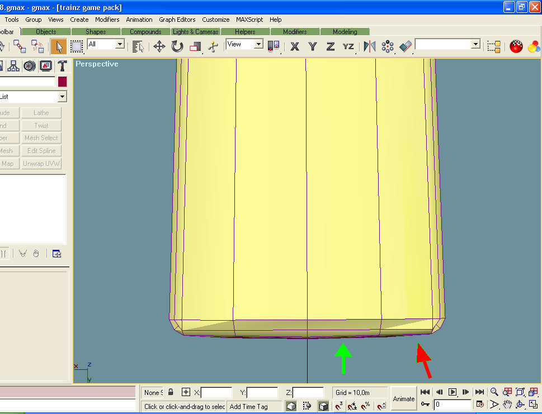
Task: Open the Hierarchy command panel
Action: (x=13, y=66)
